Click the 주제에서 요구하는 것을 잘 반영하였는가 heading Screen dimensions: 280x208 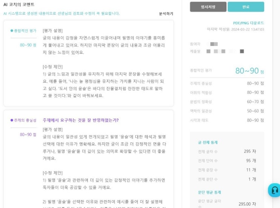[x=81, y=120]
